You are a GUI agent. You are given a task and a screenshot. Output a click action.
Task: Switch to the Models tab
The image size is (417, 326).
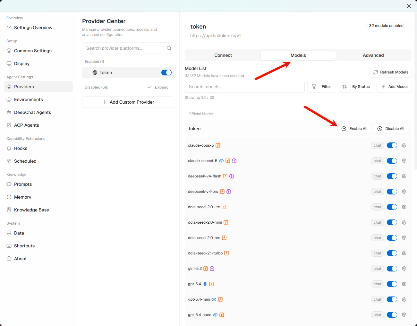[298, 55]
